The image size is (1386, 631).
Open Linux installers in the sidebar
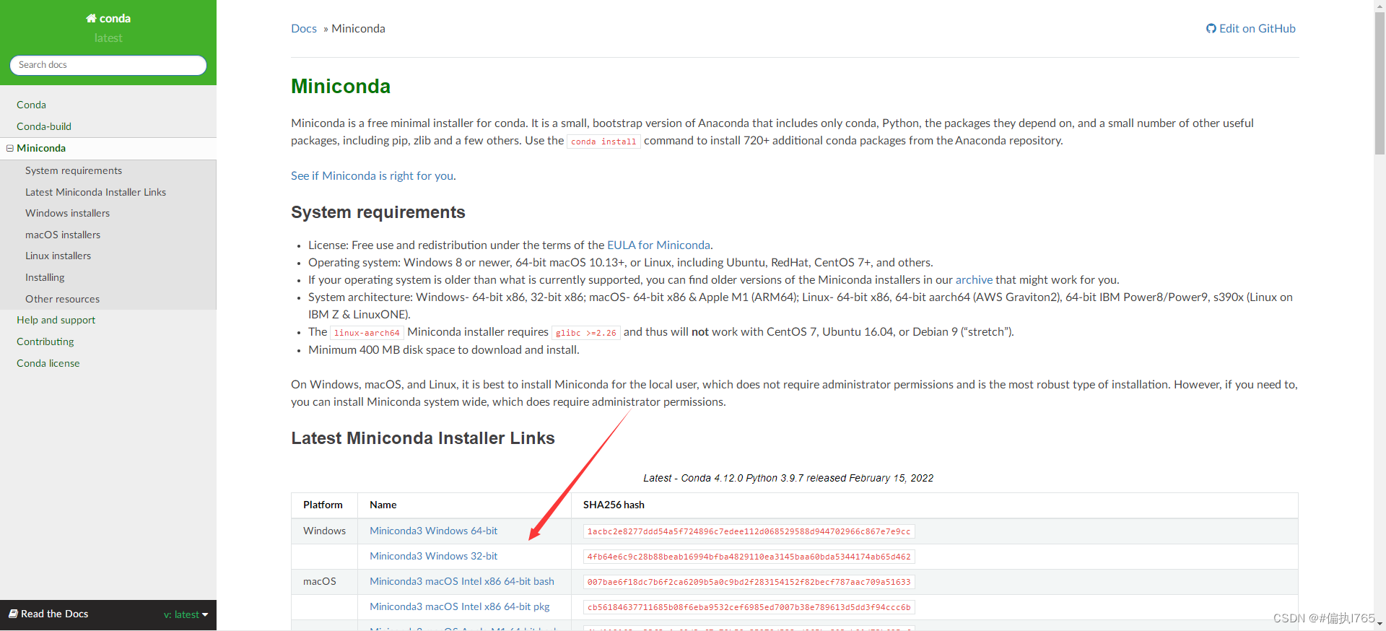(58, 256)
